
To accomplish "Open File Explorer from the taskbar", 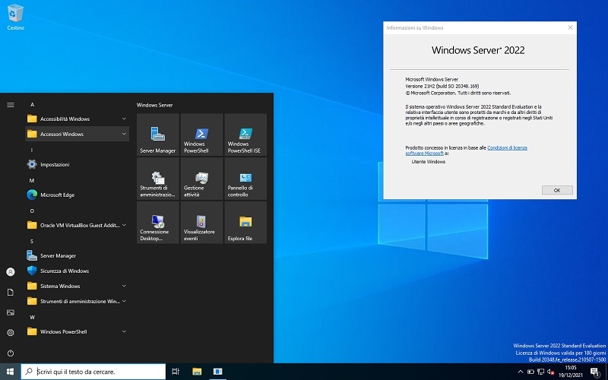I will click(197, 372).
